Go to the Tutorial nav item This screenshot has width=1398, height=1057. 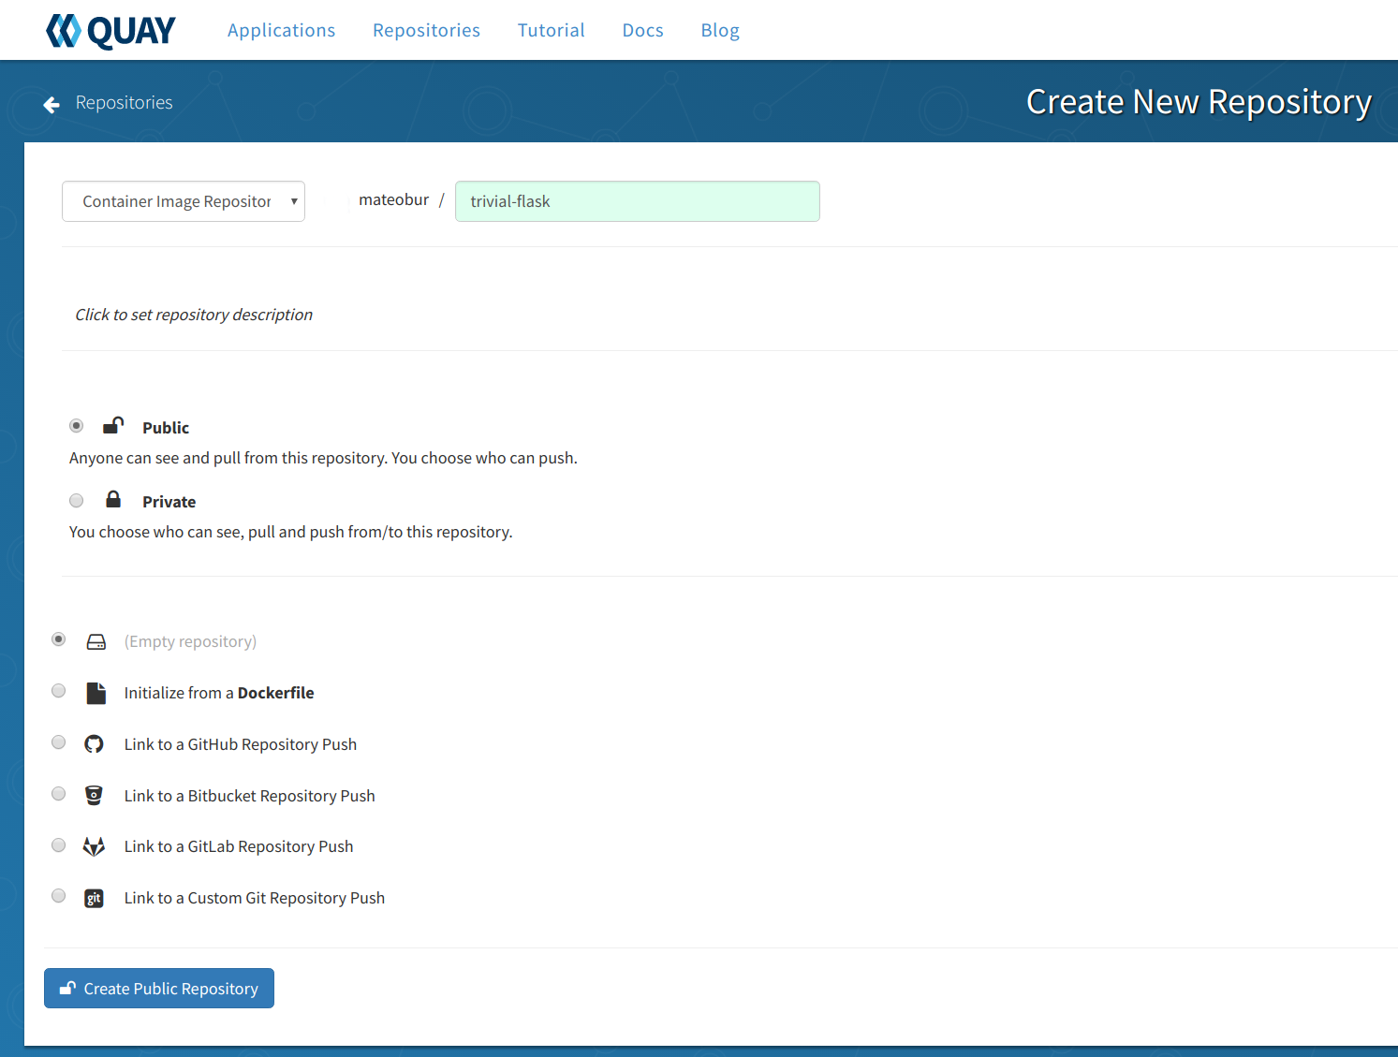(x=551, y=30)
